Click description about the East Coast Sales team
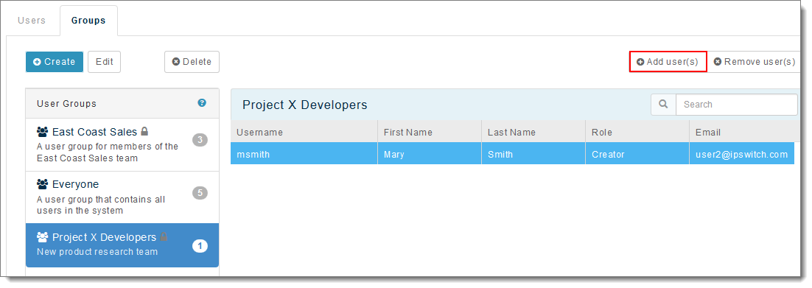 [x=107, y=152]
